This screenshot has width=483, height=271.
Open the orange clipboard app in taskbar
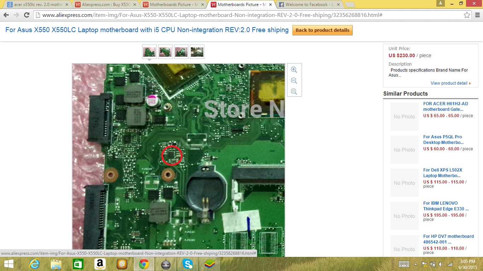coord(122,264)
